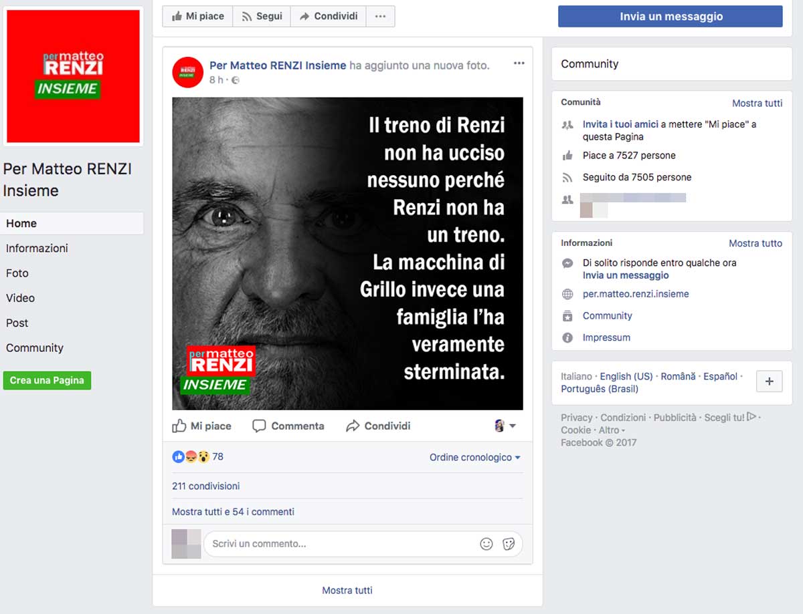
Task: Click Invia un messaggio link in Informazioni
Action: coord(626,275)
